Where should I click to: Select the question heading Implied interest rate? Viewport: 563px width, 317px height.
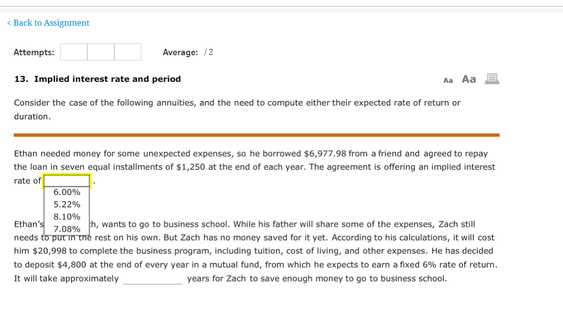pos(97,79)
